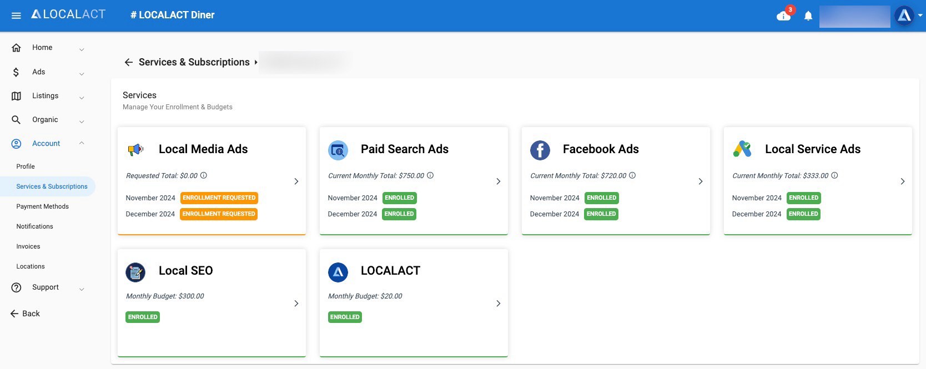Expand the Support menu chevron
Screen dimensions: 926x369
[x=82, y=289]
